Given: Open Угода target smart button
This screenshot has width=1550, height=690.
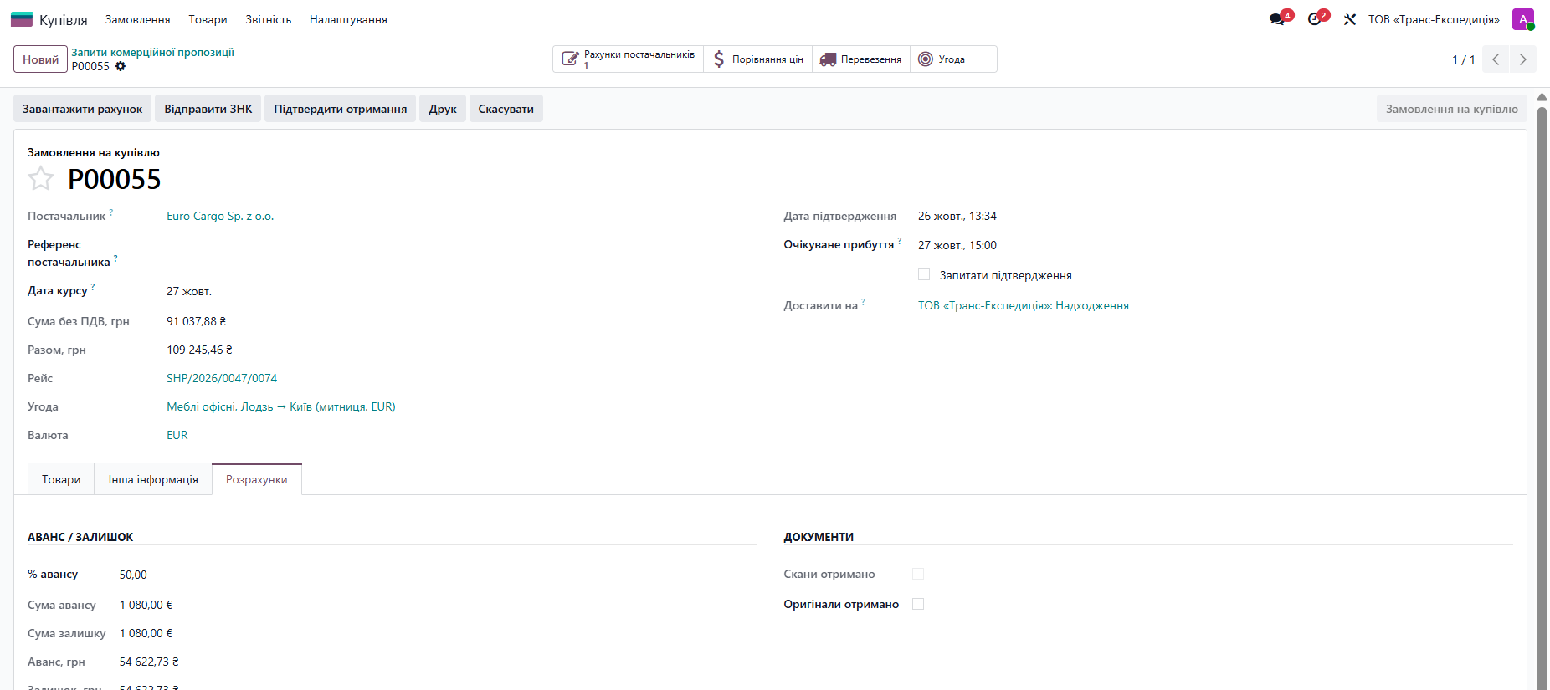Looking at the screenshot, I should [953, 59].
